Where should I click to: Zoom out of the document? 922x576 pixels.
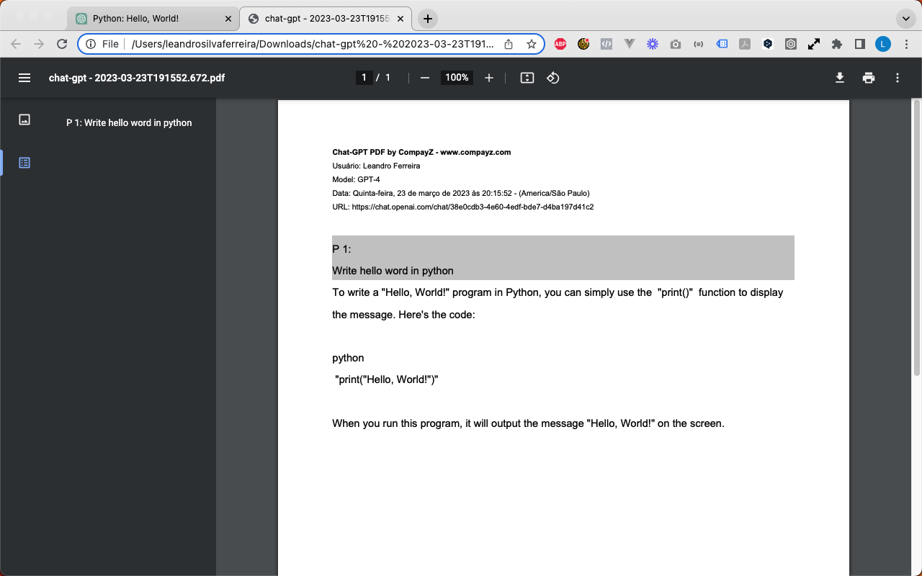pos(425,77)
